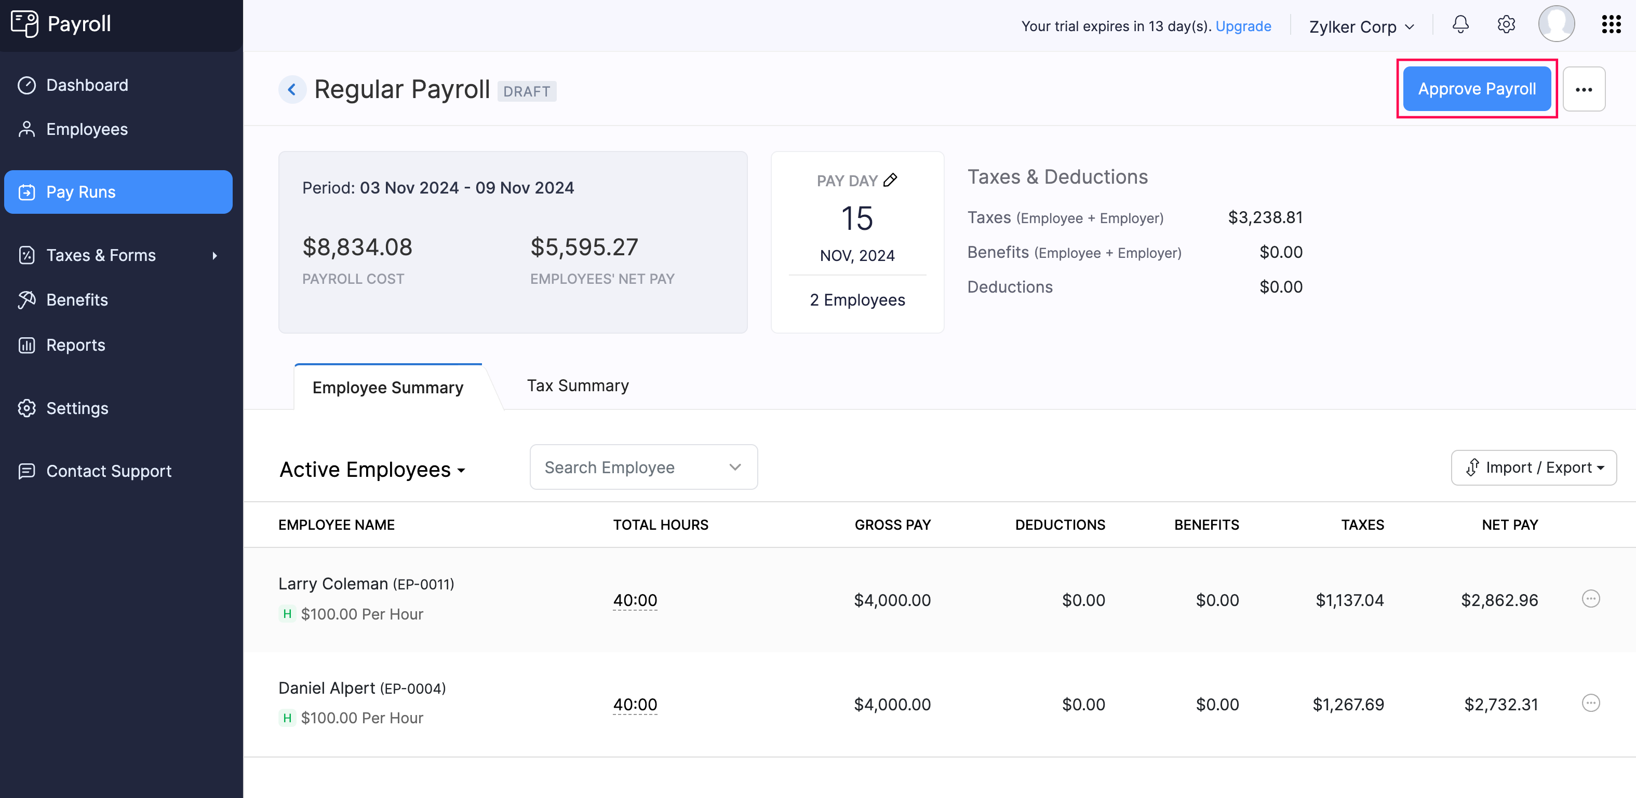1636x798 pixels.
Task: Open Reports section
Action: click(75, 344)
